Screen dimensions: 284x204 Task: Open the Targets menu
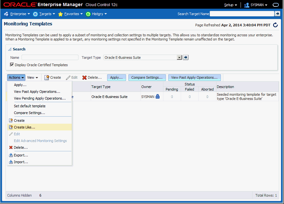[x=47, y=14]
